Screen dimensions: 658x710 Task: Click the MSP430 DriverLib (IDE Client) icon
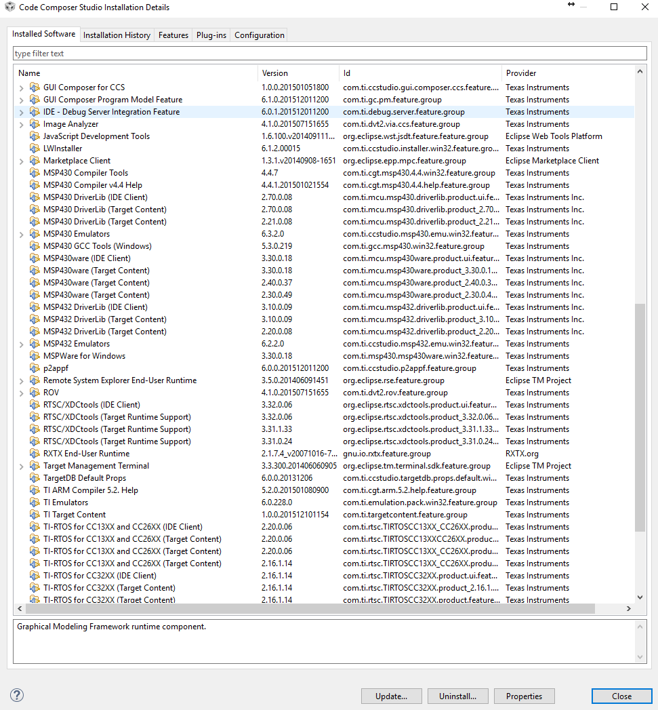pyautogui.click(x=35, y=197)
